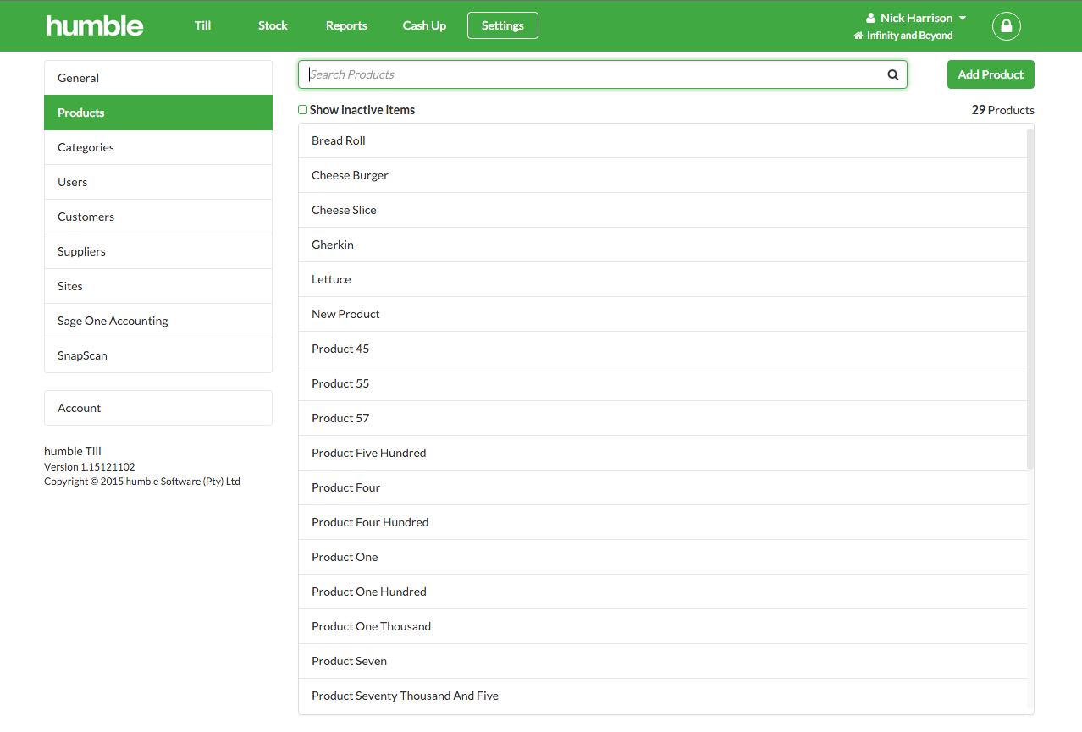This screenshot has width=1082, height=732.
Task: Open Sage One Accounting settings
Action: pos(158,321)
